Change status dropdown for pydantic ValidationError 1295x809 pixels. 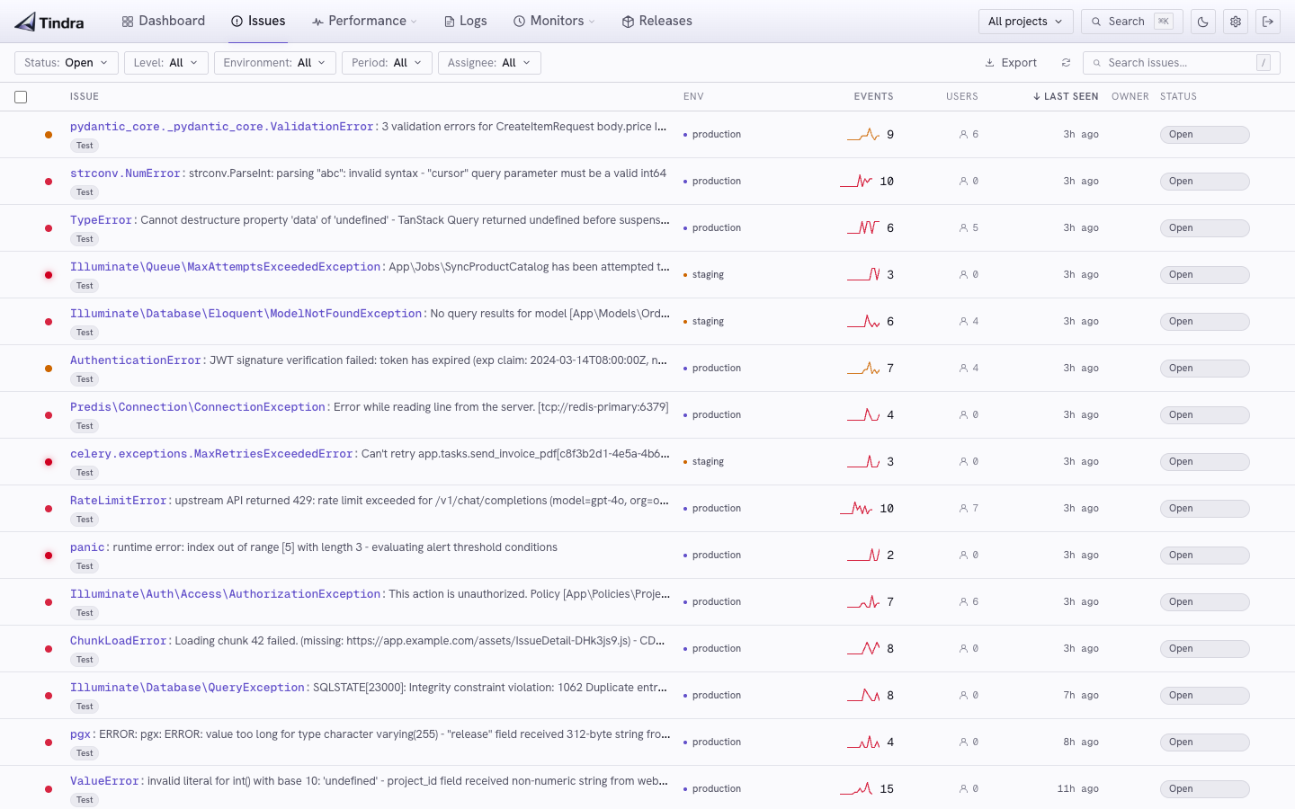click(1204, 135)
